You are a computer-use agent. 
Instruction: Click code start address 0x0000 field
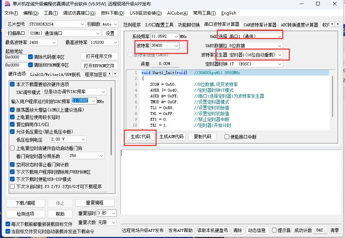tap(16, 57)
